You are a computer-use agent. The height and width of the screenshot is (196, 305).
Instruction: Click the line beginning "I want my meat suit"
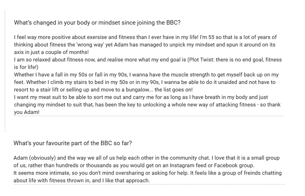(x=146, y=97)
